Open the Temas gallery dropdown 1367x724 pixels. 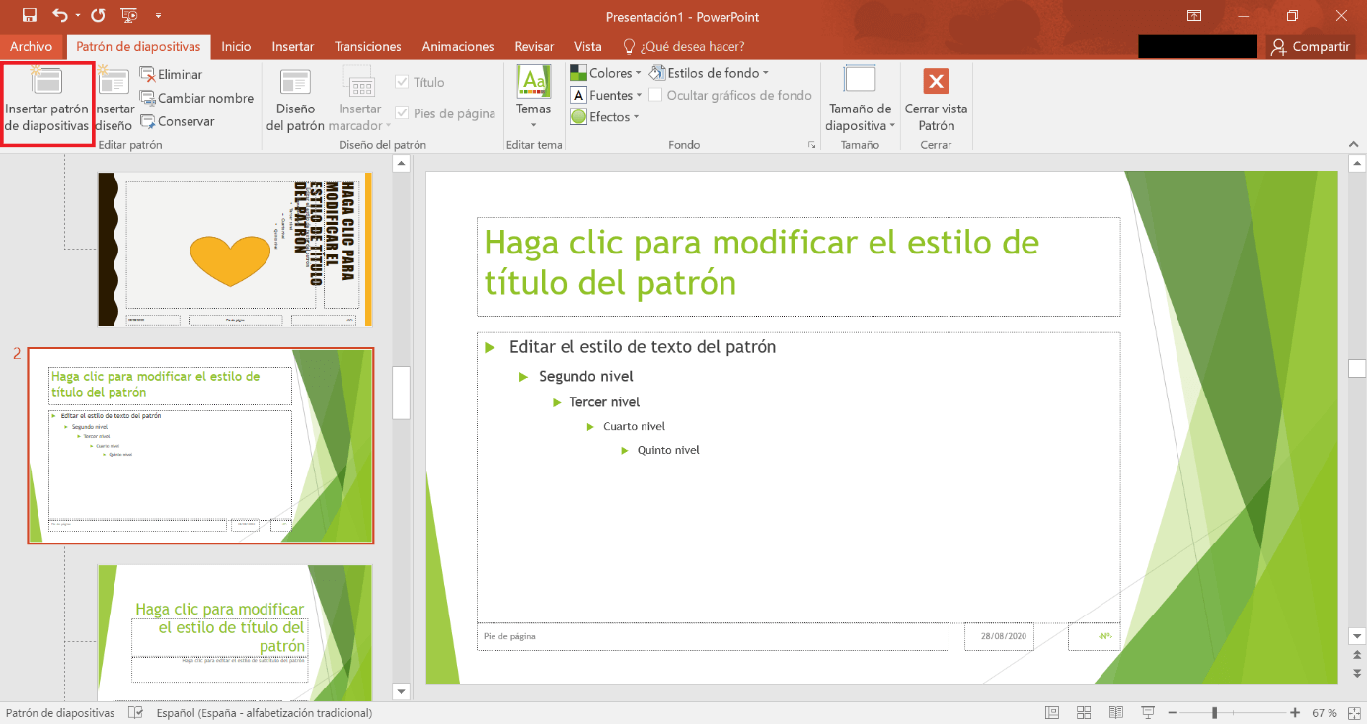pos(534,99)
